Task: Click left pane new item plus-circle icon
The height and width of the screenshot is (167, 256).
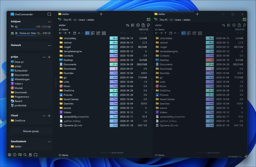Action: click(138, 25)
